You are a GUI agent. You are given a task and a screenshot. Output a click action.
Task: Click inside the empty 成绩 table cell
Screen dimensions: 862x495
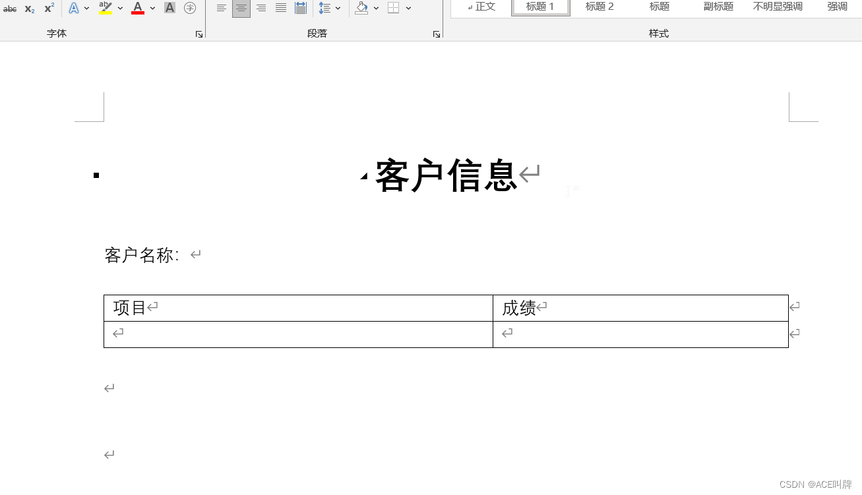640,334
